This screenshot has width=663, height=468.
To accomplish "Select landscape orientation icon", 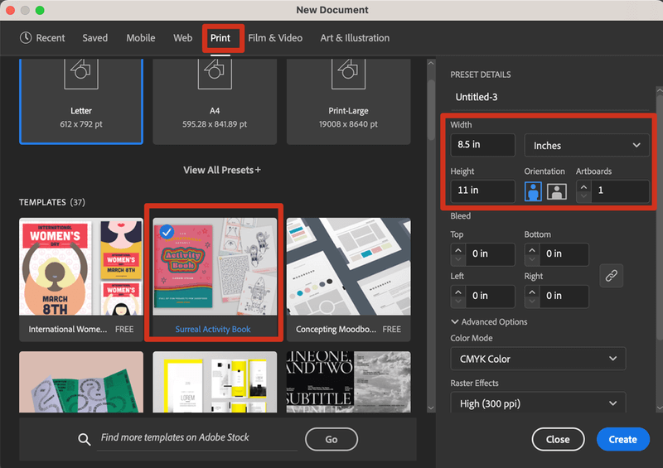I will tap(556, 191).
